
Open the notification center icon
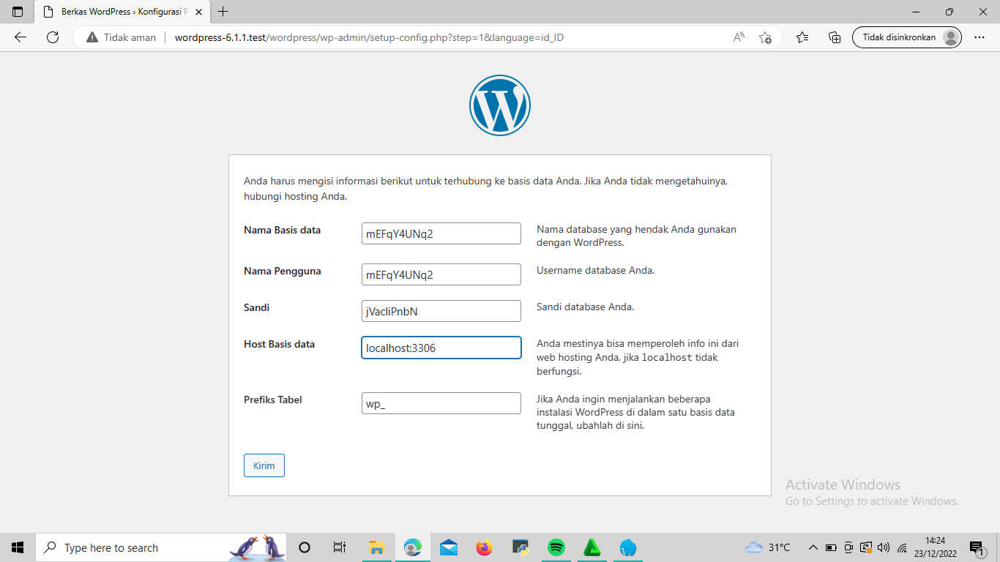pos(977,547)
